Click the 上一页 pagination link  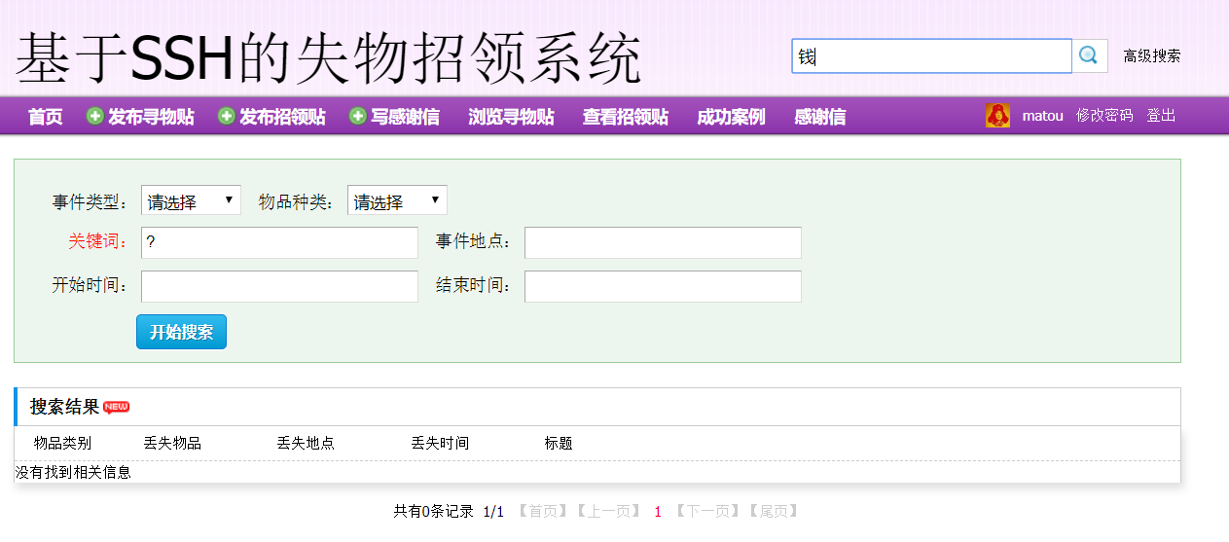pos(607,512)
